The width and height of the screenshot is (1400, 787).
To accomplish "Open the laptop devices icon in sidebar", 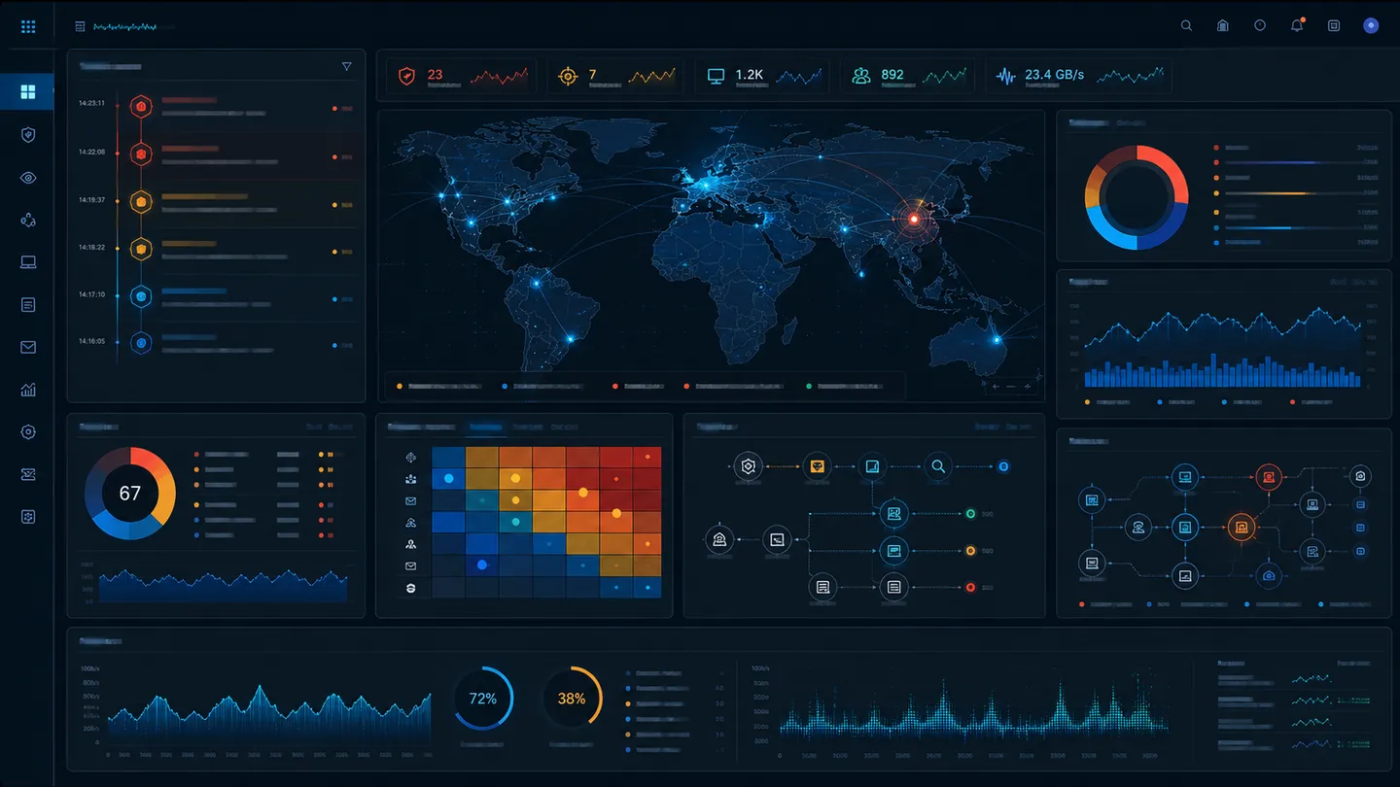I will (28, 262).
